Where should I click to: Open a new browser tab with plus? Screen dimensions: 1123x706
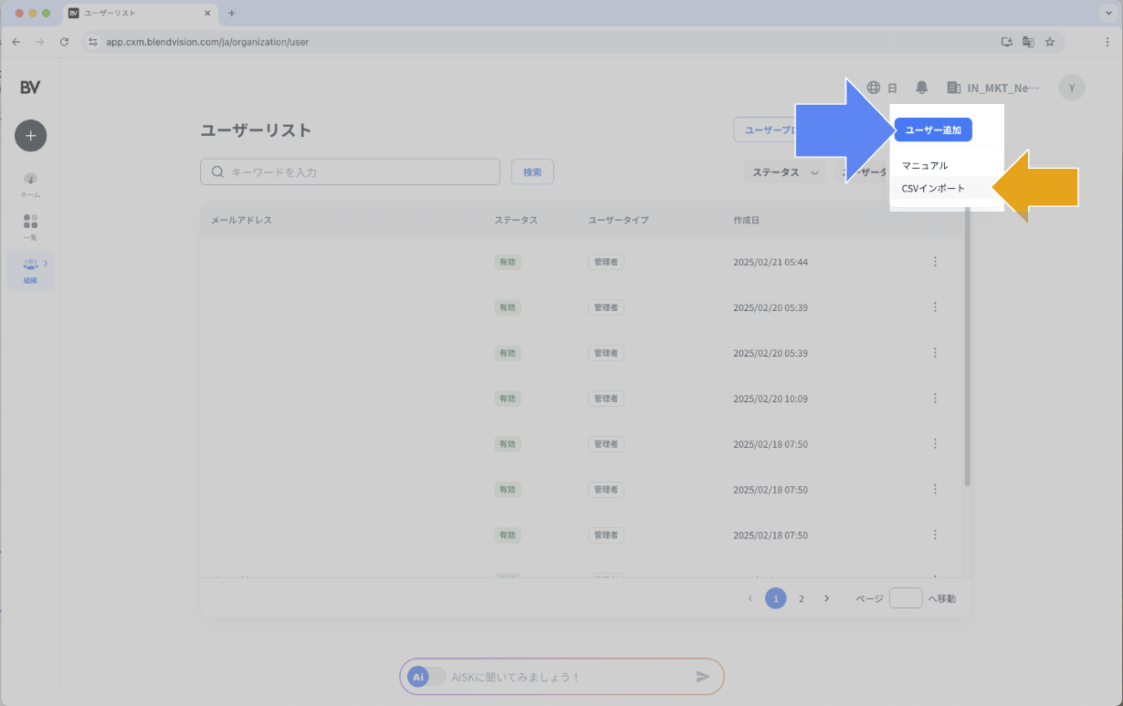pyautogui.click(x=232, y=14)
